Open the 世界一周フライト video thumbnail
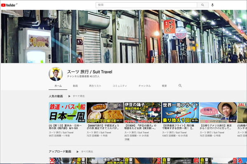 (x=180, y=112)
